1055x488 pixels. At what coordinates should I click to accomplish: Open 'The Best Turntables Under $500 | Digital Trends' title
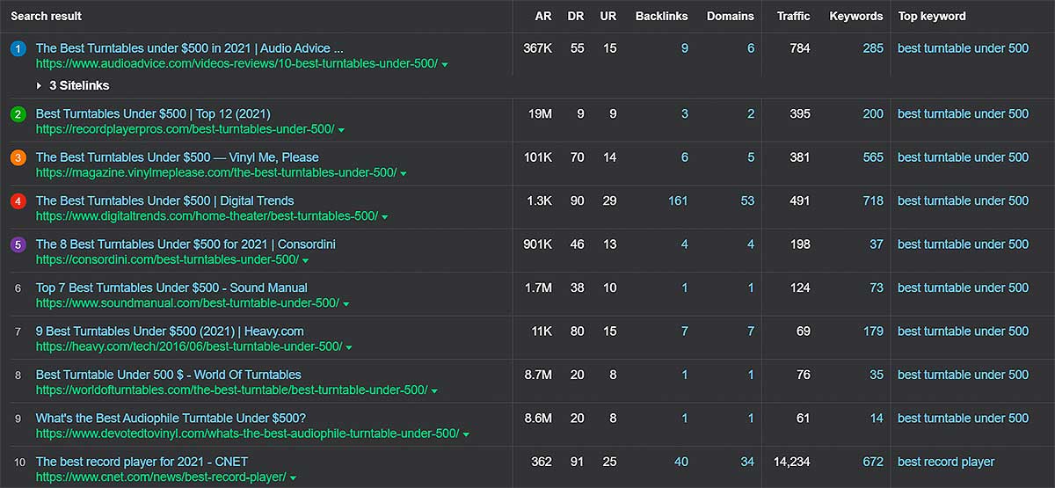(x=165, y=200)
